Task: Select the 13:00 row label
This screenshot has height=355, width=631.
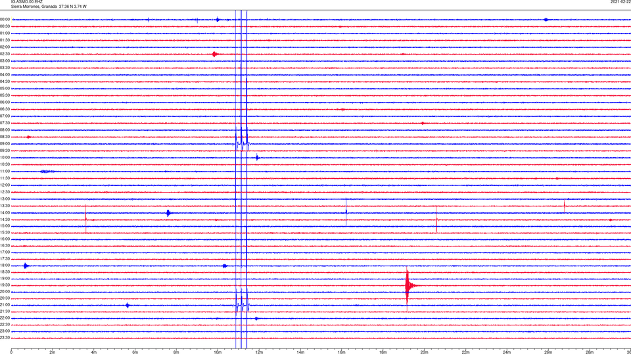Action: click(x=5, y=199)
